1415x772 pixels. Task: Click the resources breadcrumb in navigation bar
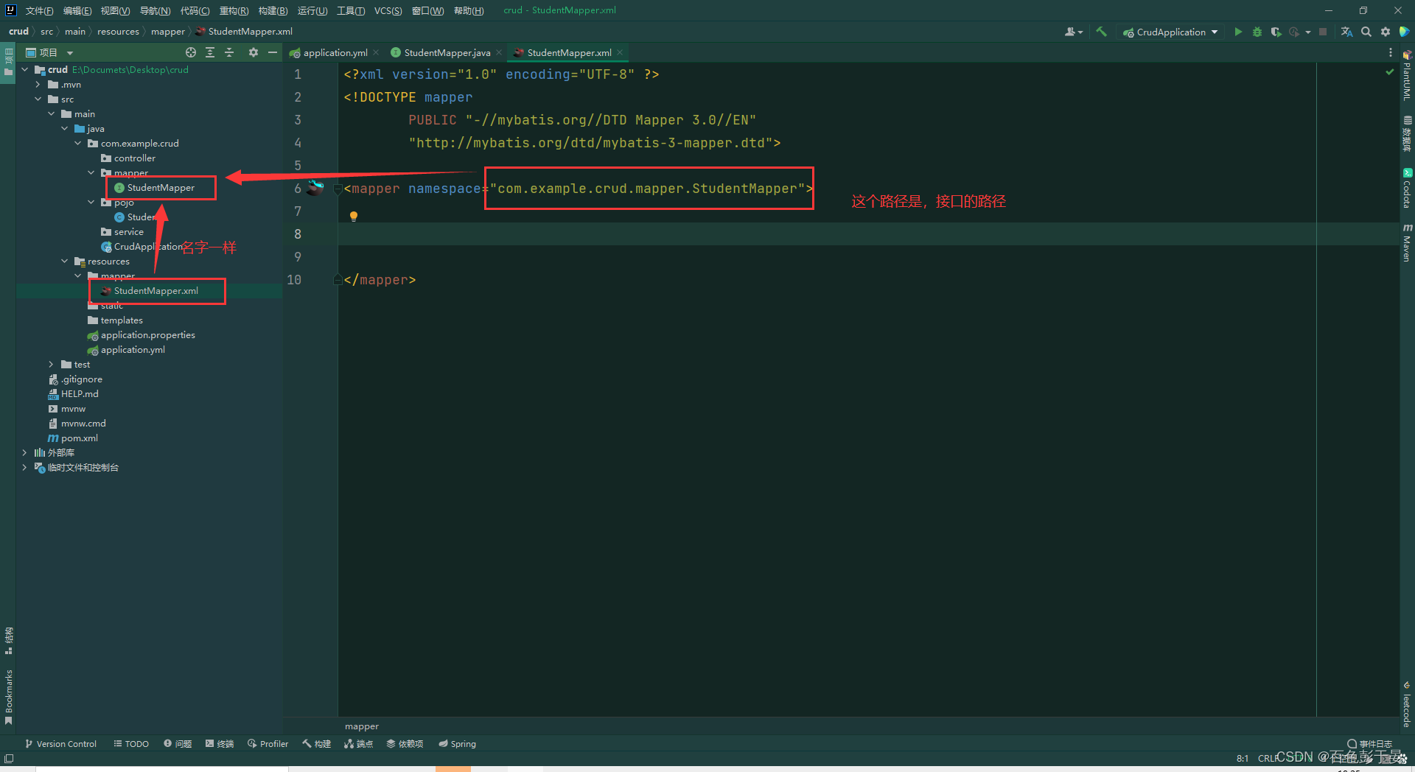coord(118,31)
